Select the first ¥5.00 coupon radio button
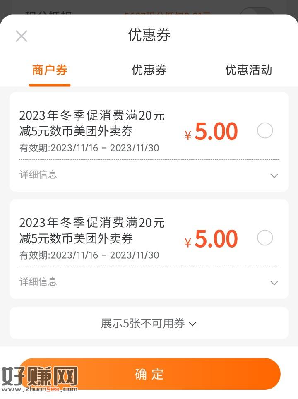This screenshot has width=298, height=399. 265,130
